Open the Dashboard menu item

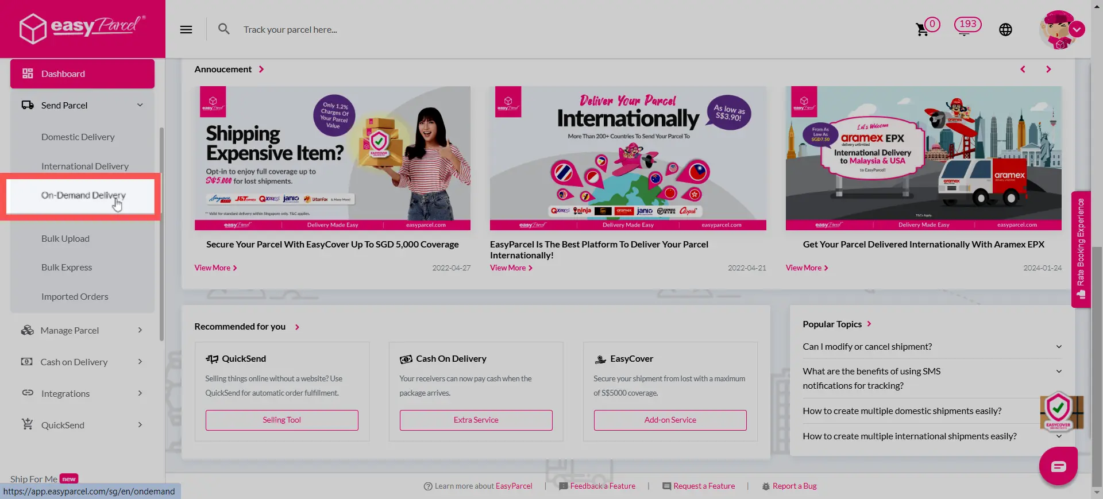(82, 74)
